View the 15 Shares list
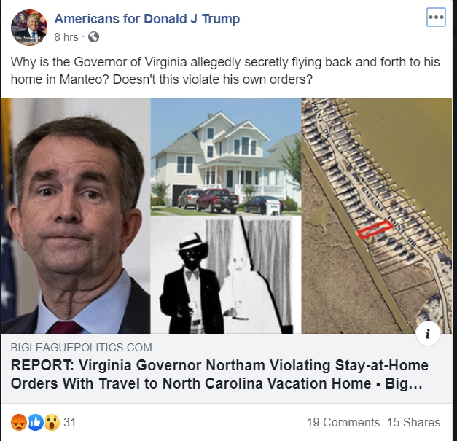Image resolution: width=457 pixels, height=441 pixels. [x=413, y=422]
